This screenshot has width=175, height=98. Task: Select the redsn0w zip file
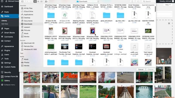(x=148, y=18)
